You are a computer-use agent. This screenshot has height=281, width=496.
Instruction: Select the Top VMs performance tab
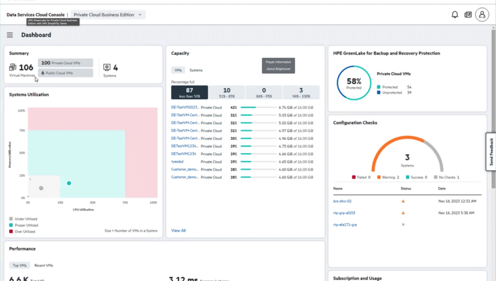[20, 265]
